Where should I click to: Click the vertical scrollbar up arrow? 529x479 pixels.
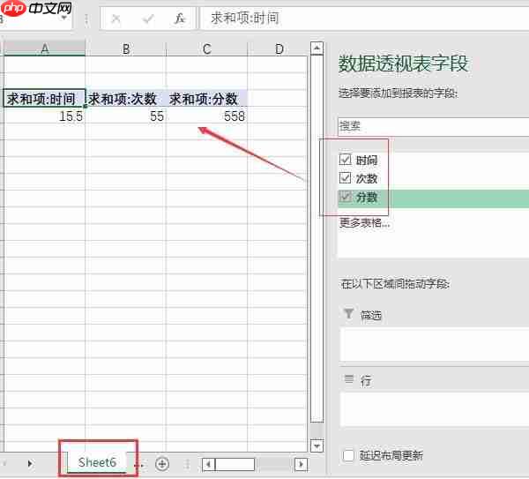coord(317,49)
